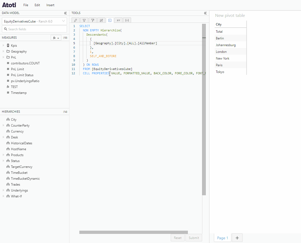Open the File menu
The width and height of the screenshot is (301, 243).
pyautogui.click(x=26, y=5)
